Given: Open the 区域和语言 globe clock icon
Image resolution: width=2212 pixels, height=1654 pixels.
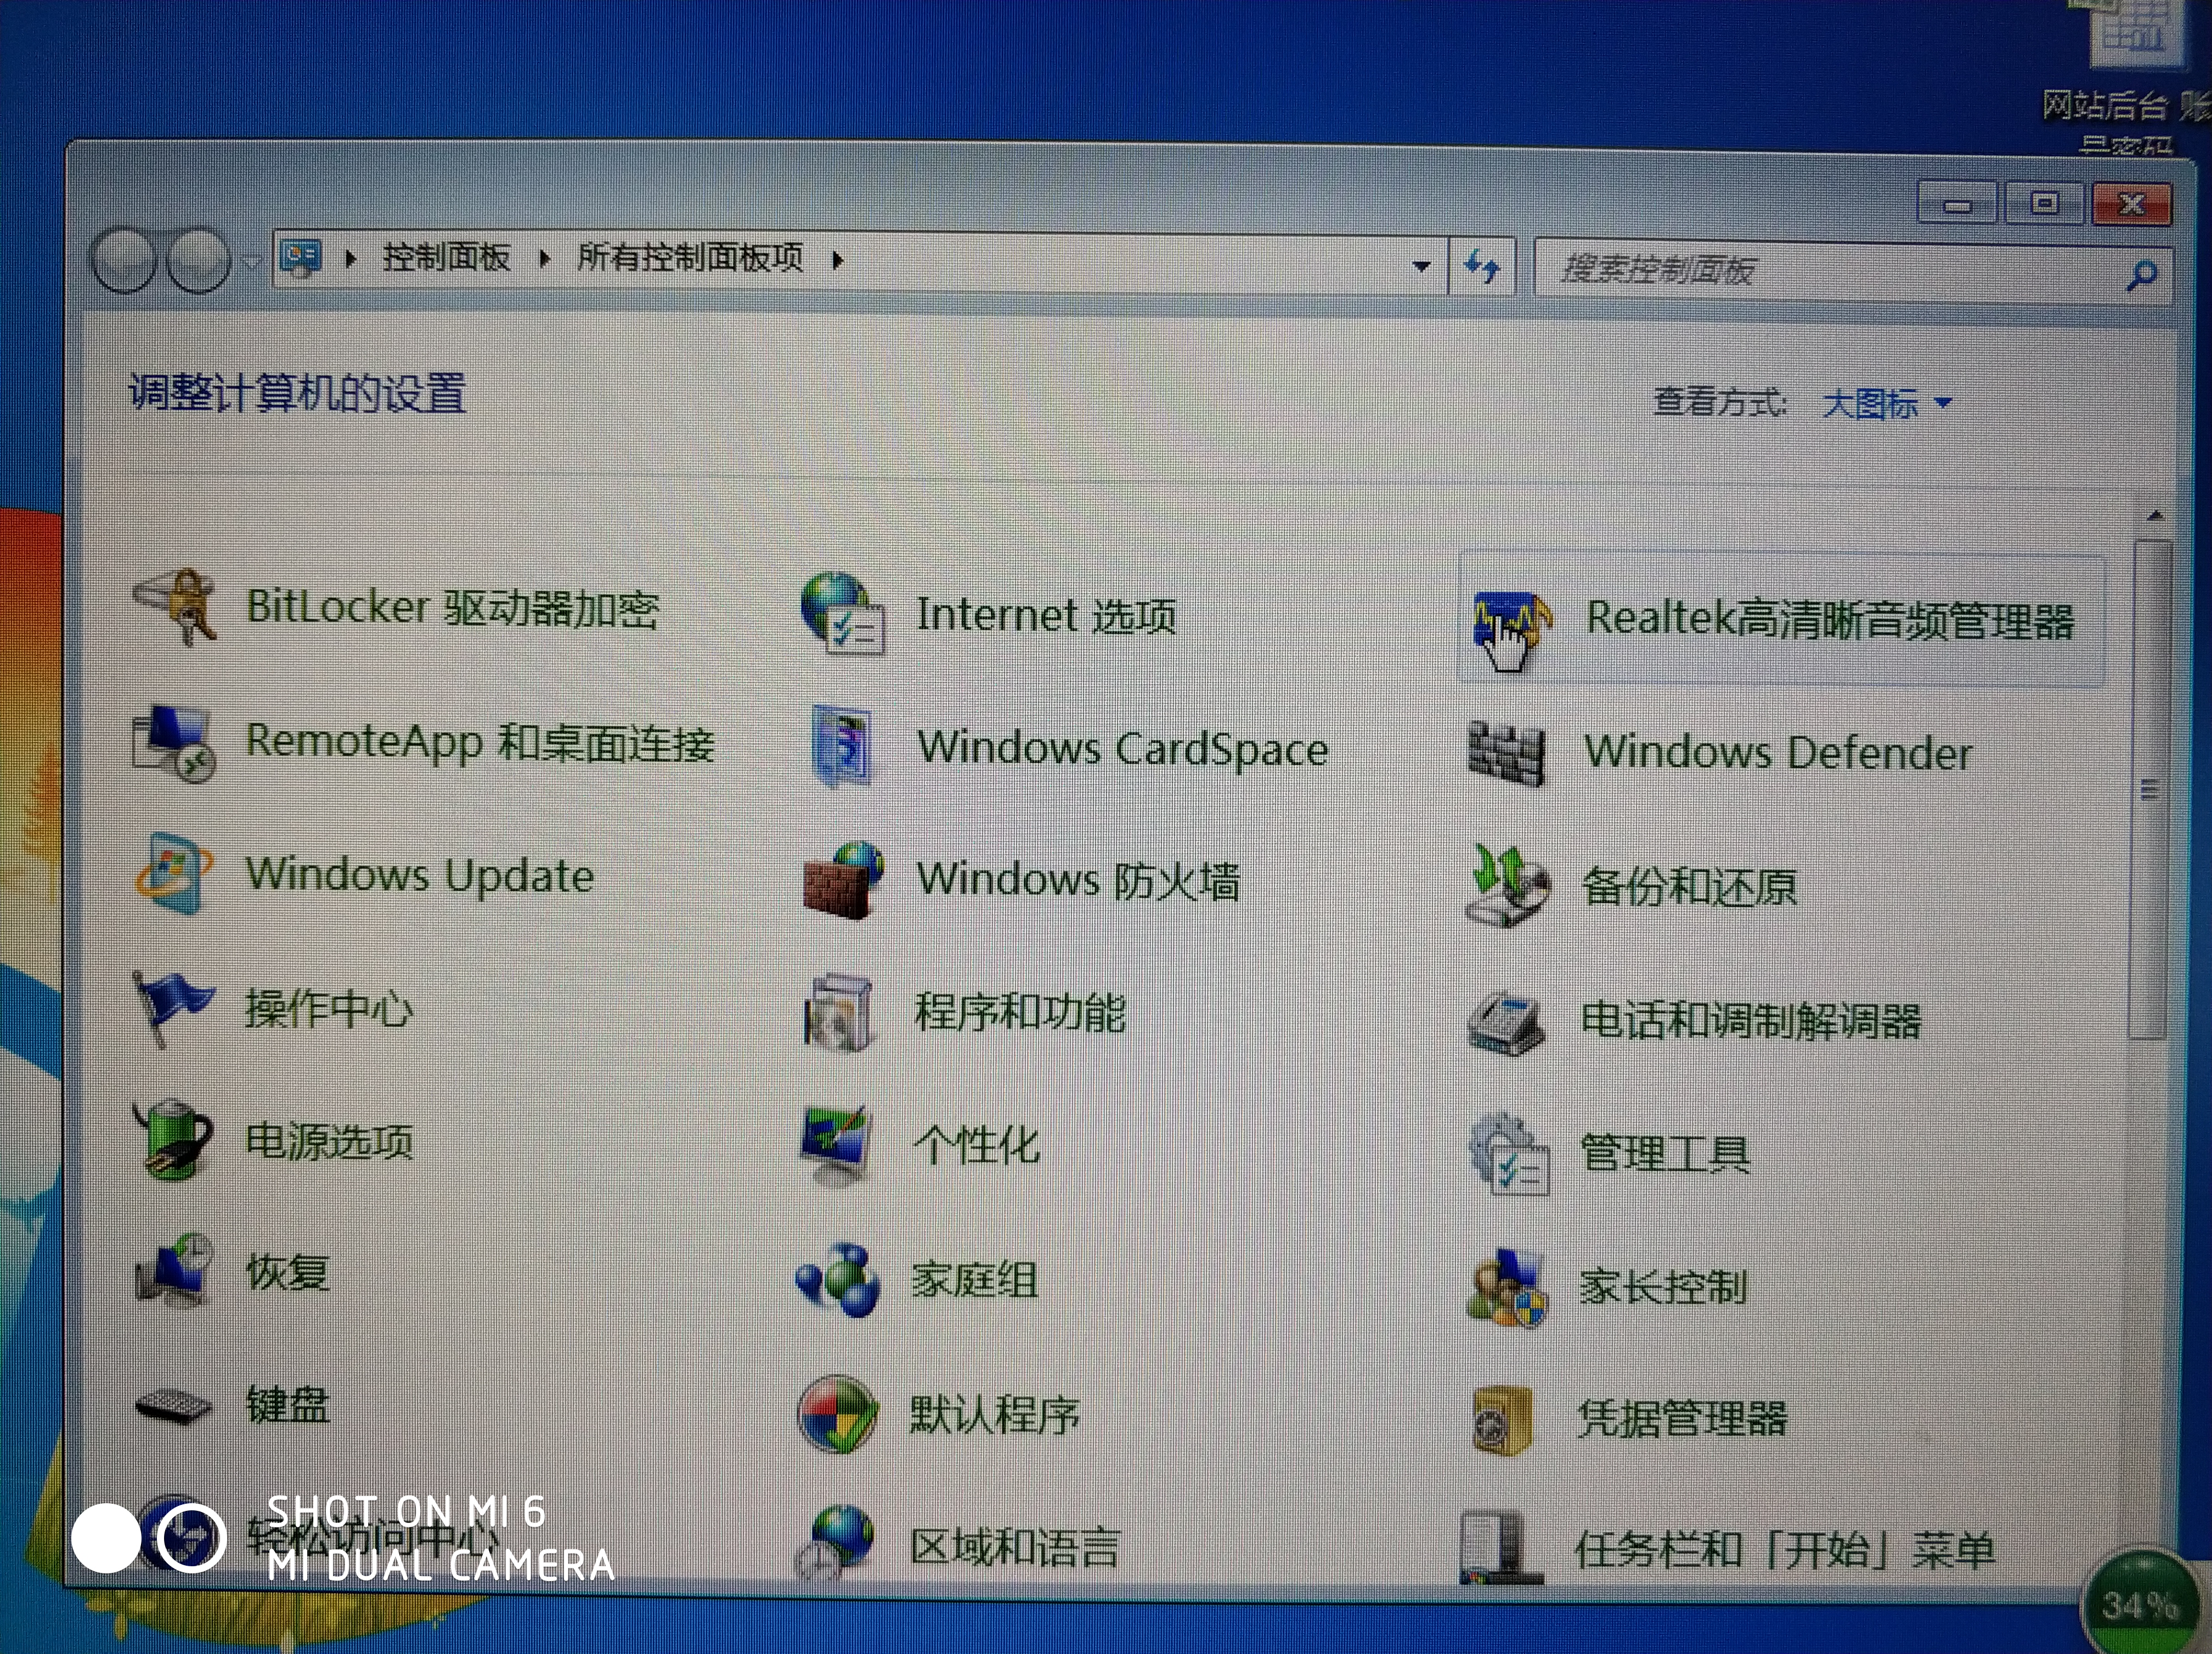Looking at the screenshot, I should pos(835,1543).
